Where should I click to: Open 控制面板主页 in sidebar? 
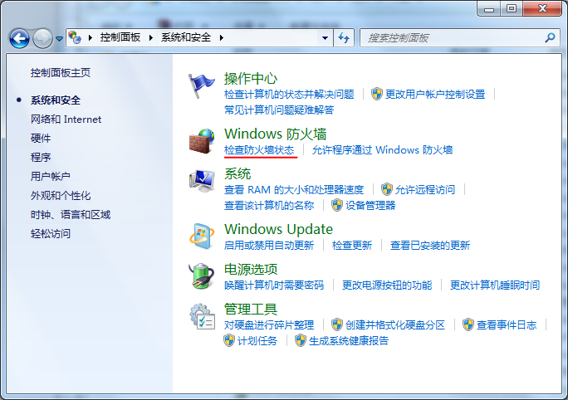[x=61, y=73]
